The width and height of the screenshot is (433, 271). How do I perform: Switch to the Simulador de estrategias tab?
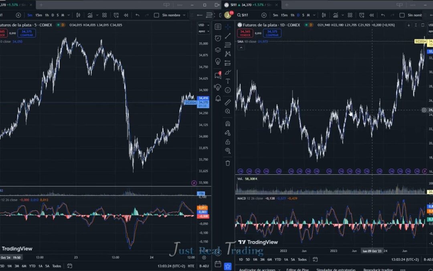pyautogui.click(x=336, y=269)
